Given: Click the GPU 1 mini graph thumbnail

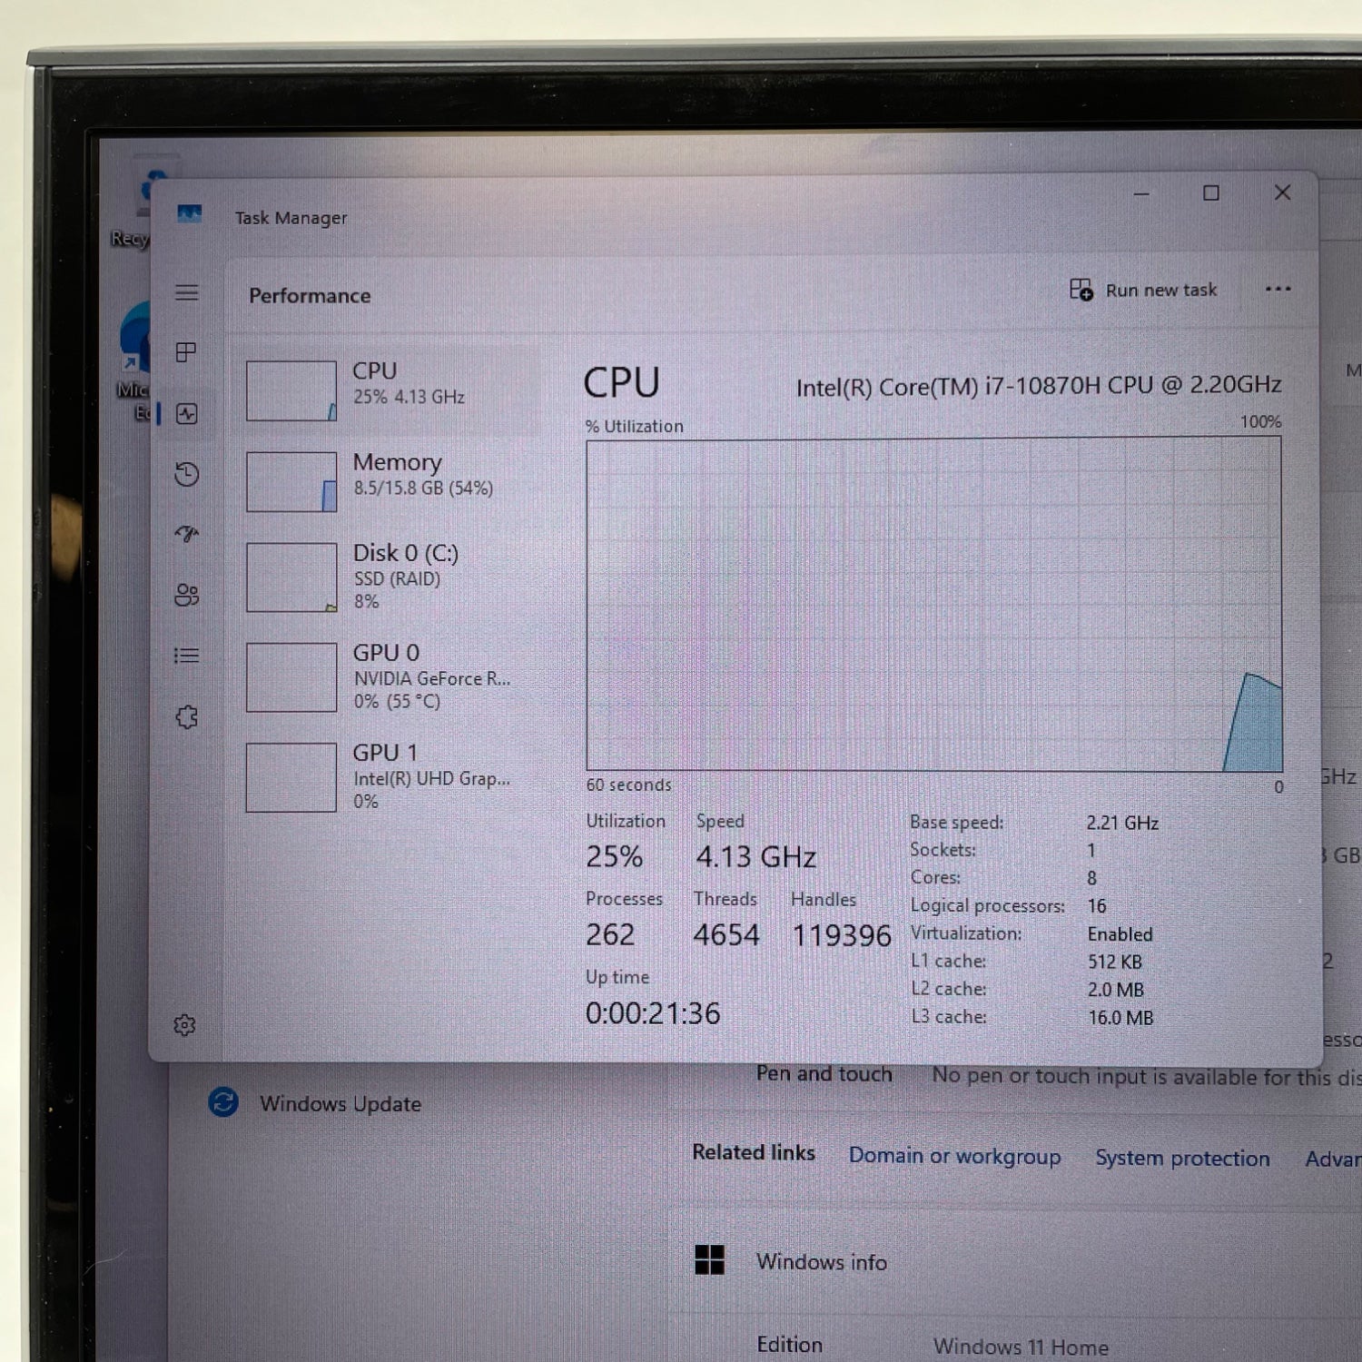Looking at the screenshot, I should click(291, 777).
